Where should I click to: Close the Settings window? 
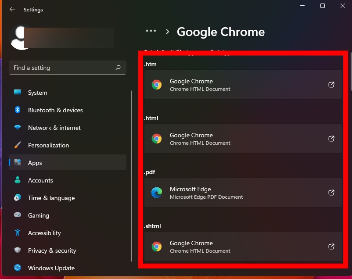343,6
